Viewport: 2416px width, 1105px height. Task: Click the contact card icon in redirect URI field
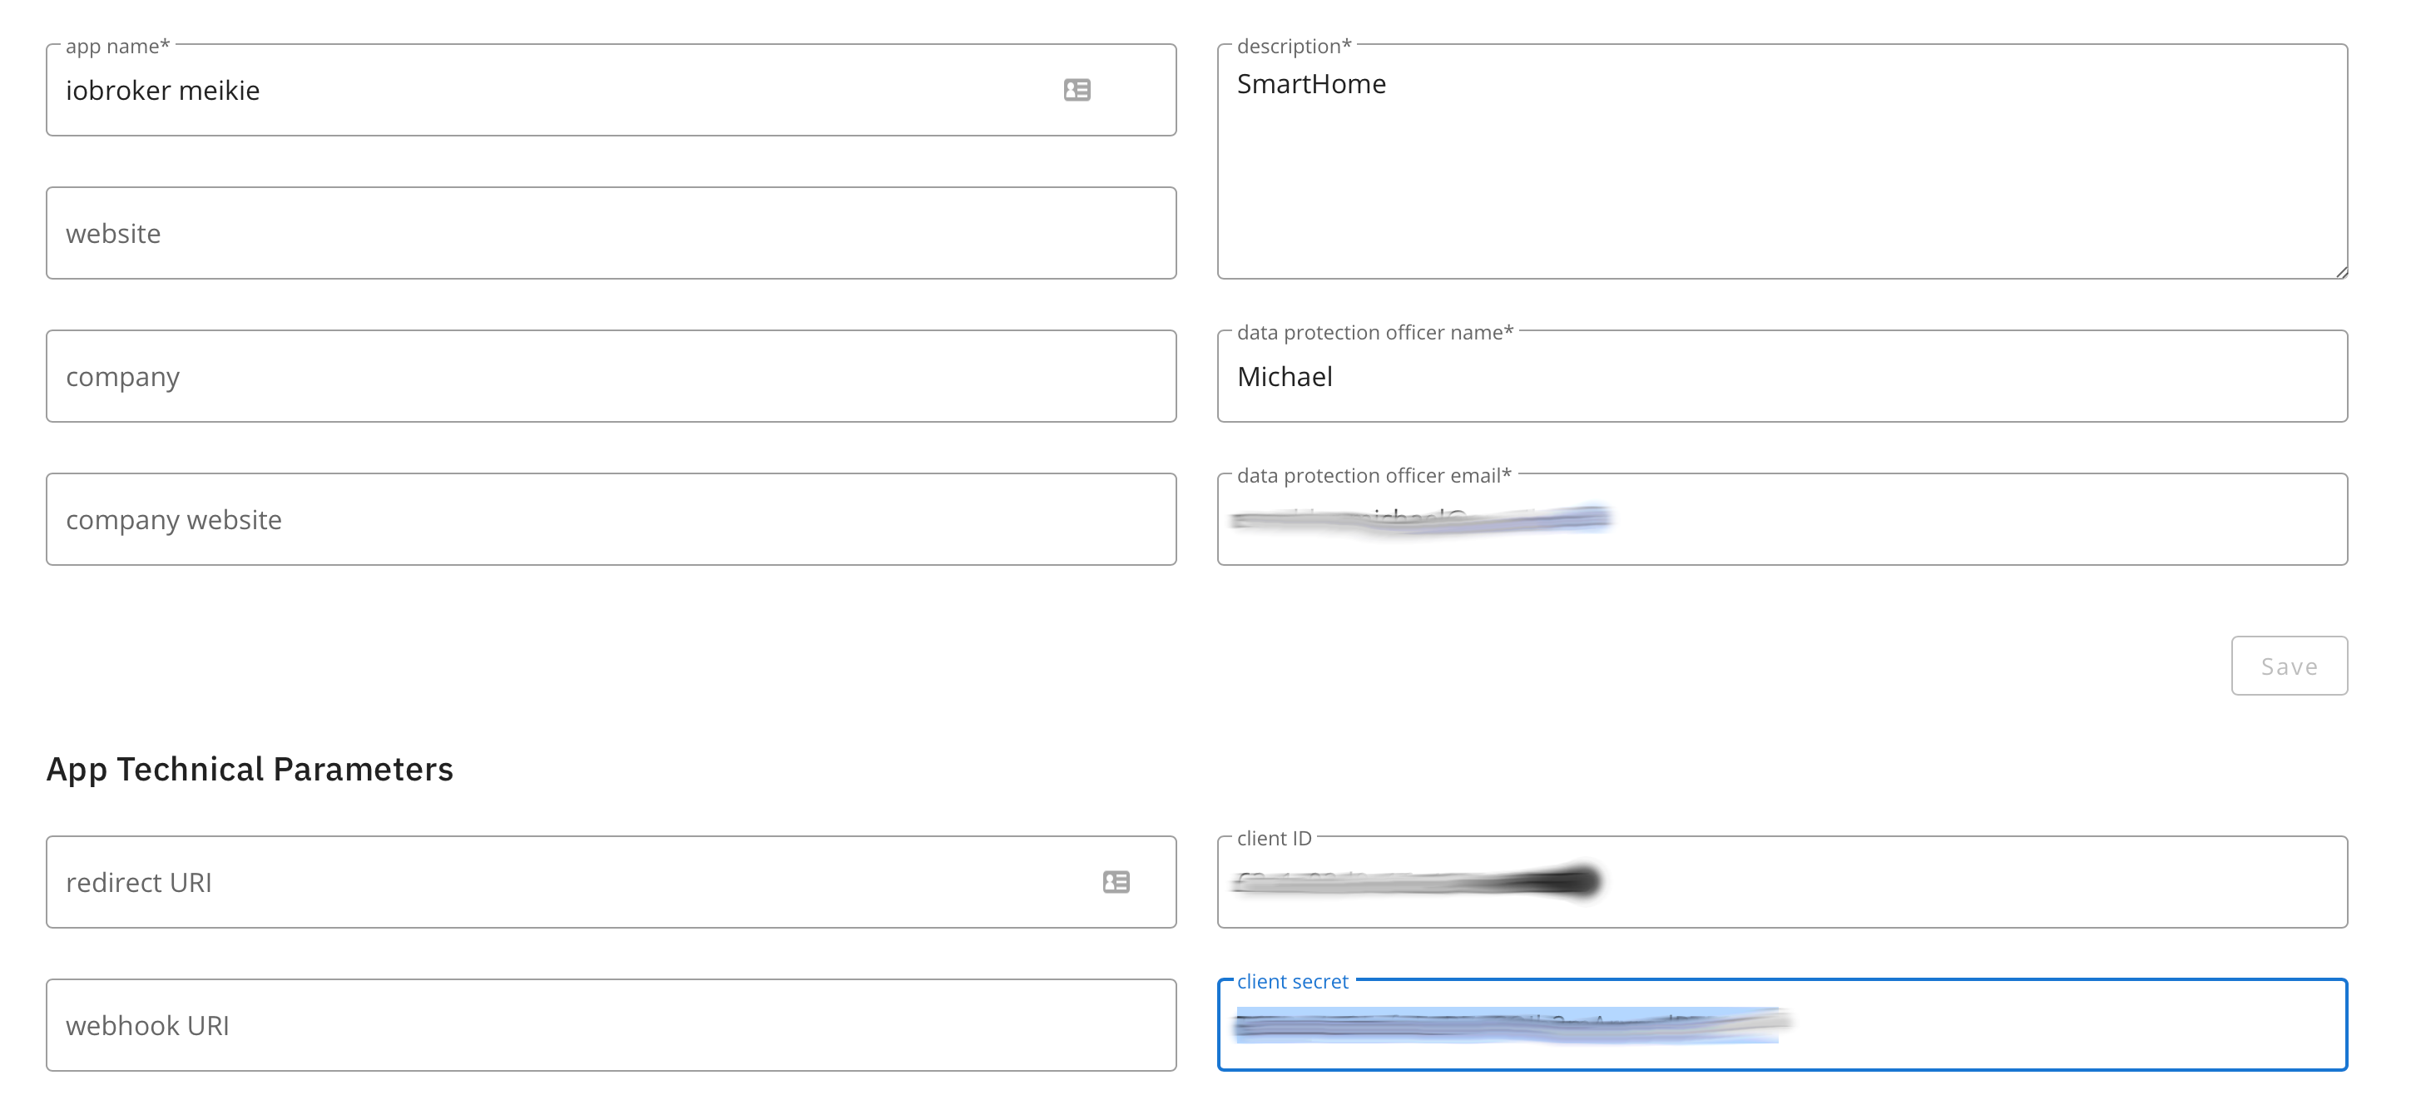[1116, 882]
